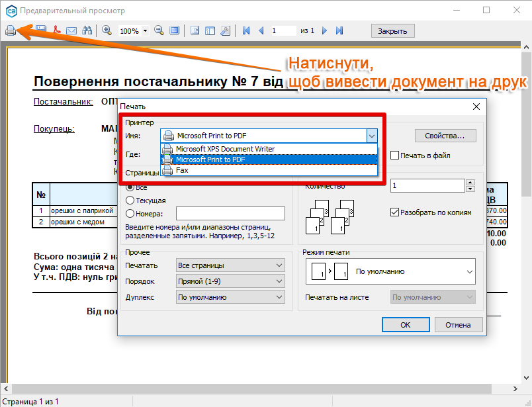Image resolution: width=532 pixels, height=407 pixels.
Task: Collapse the printer name dropdown arrow
Action: coord(372,136)
